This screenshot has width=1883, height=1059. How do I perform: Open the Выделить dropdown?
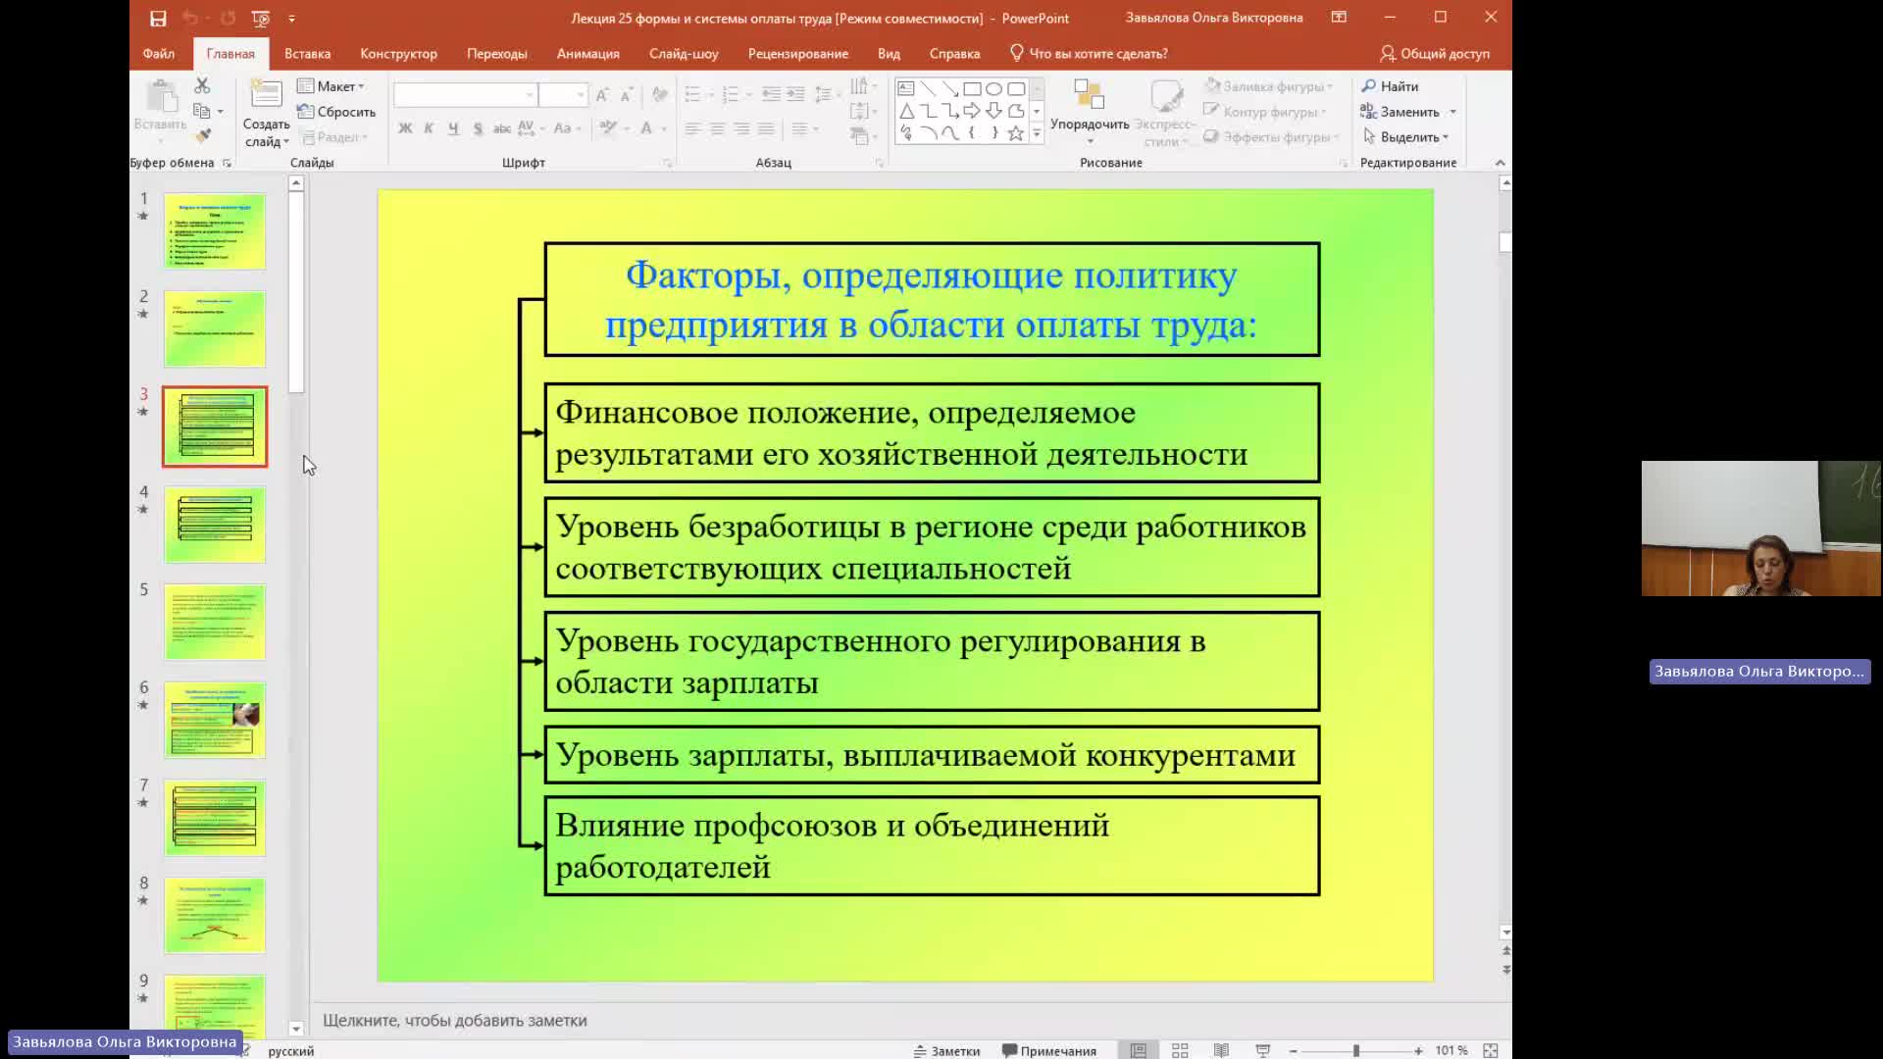point(1406,137)
